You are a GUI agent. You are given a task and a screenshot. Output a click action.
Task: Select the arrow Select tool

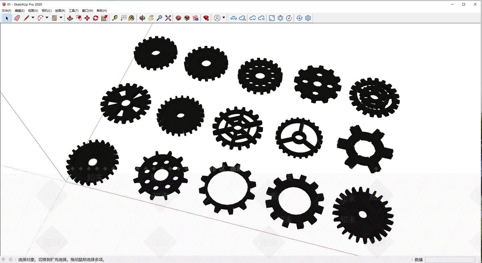[x=7, y=18]
